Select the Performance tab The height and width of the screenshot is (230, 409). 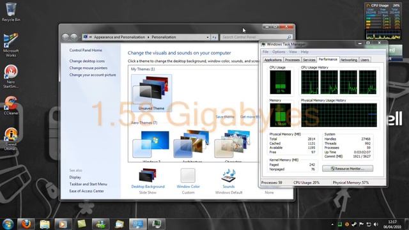[x=328, y=59]
